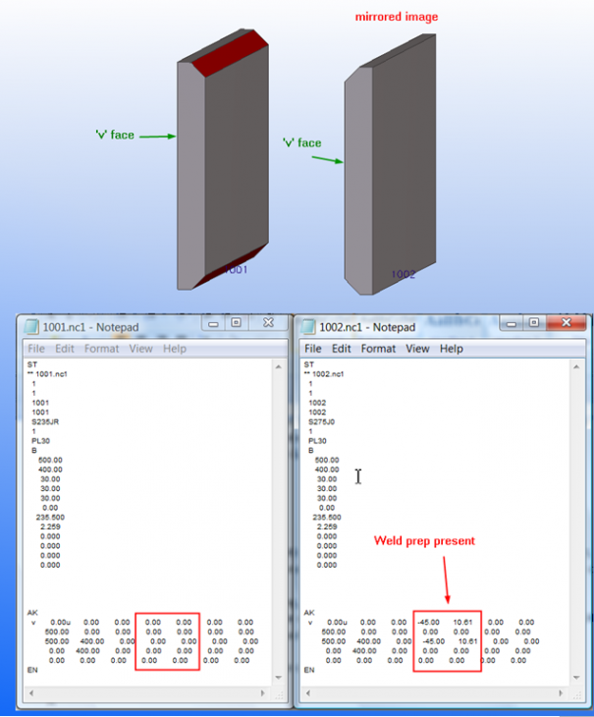This screenshot has width=594, height=717.
Task: Click the ST header line in 1002.nc1
Action: (x=309, y=364)
